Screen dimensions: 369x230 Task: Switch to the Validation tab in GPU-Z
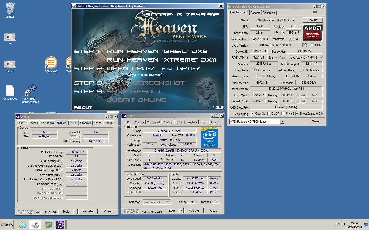coord(269,13)
